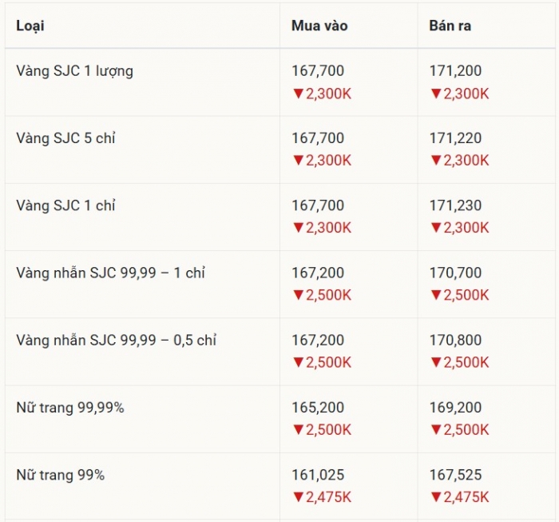The image size is (559, 522).
Task: Click the down arrow under Vàng nhẫn 1 chỉ sell price
Action: (436, 295)
